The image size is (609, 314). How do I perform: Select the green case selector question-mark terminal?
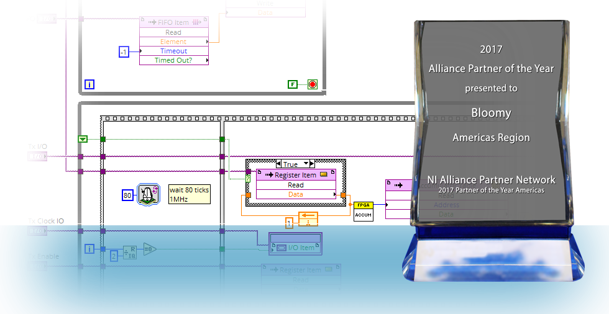coord(248,179)
